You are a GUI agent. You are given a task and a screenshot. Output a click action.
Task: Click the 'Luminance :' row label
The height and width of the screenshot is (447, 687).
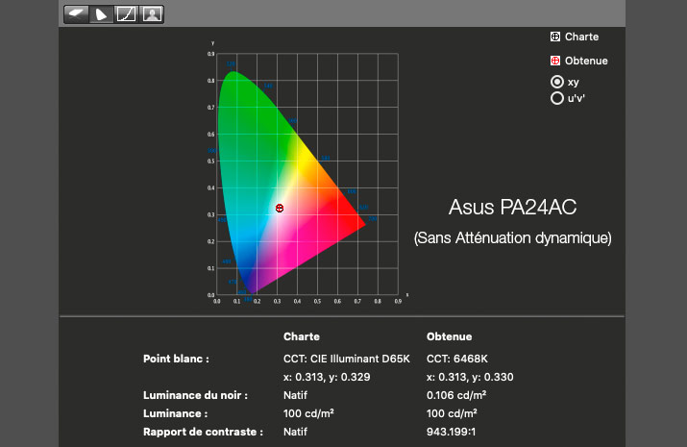pos(175,413)
